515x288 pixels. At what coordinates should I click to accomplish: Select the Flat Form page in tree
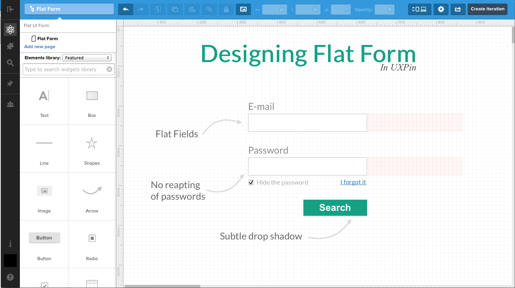47,39
